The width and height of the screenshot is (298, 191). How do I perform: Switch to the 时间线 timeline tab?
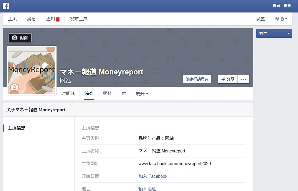tap(68, 94)
